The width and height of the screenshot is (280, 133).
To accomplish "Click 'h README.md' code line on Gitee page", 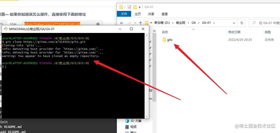I will coord(11,127).
